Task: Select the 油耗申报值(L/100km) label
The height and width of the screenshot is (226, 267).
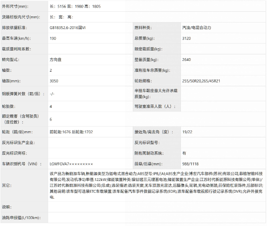Action: tap(22, 218)
